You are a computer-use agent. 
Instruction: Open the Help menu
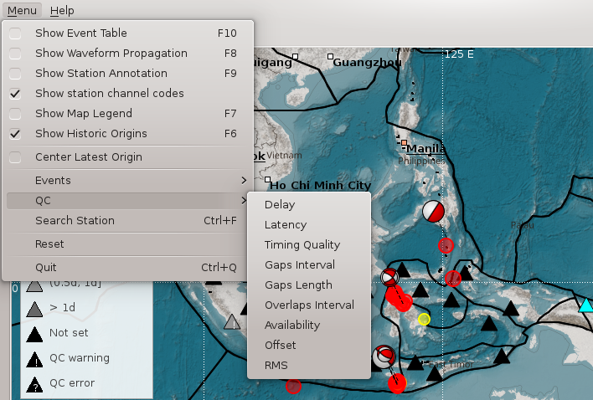tap(62, 10)
